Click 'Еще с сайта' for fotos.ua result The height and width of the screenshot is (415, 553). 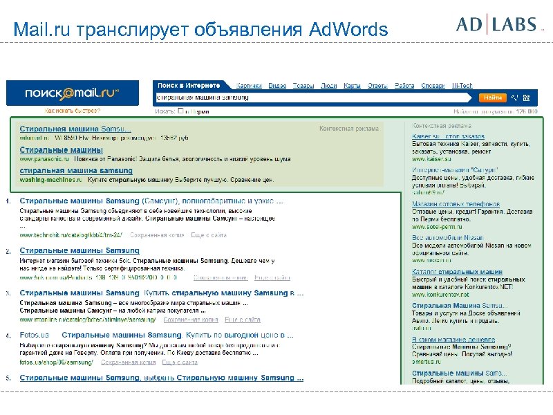[180, 362]
